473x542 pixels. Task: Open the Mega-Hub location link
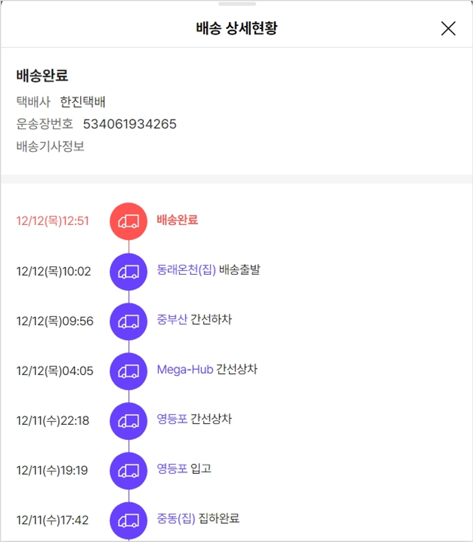185,369
